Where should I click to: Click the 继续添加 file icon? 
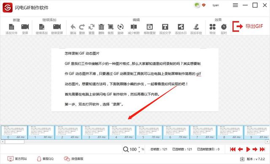pos(42,27)
